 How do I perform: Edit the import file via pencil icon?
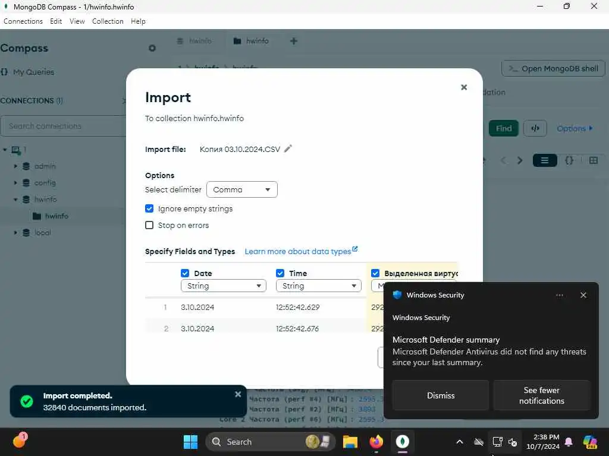coord(288,149)
